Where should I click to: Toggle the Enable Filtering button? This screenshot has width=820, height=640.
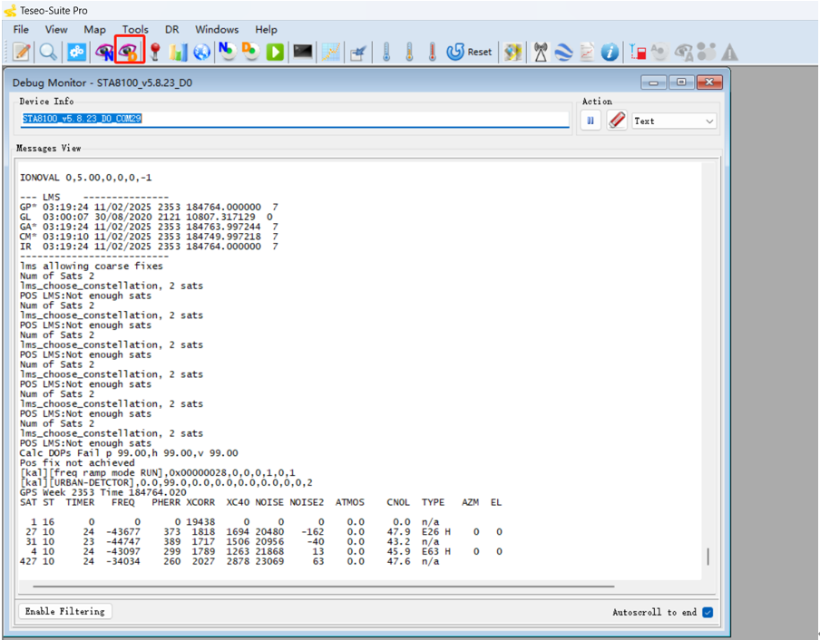(64, 612)
